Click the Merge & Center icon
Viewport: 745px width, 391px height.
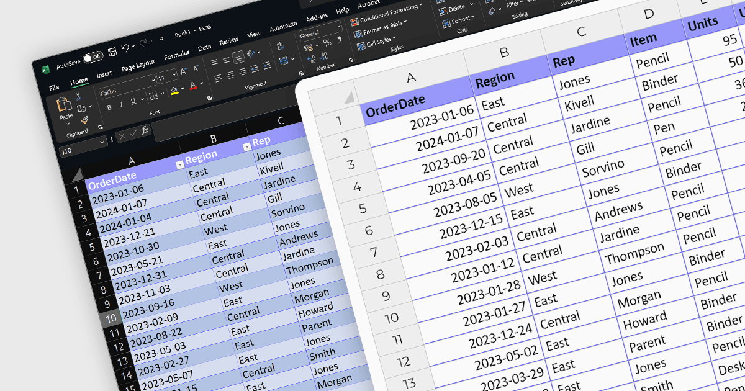(284, 61)
